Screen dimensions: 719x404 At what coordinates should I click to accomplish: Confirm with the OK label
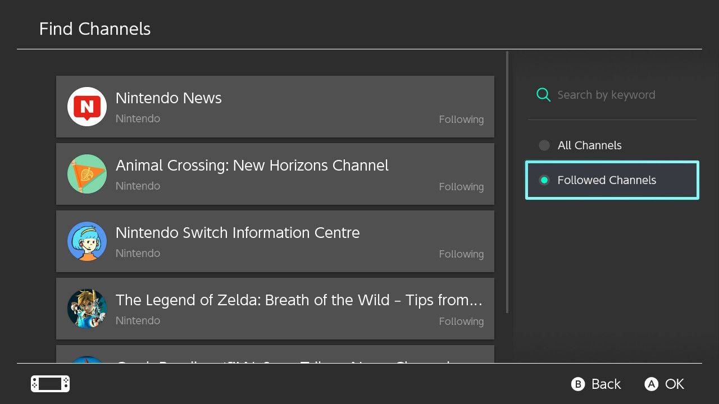tap(675, 384)
